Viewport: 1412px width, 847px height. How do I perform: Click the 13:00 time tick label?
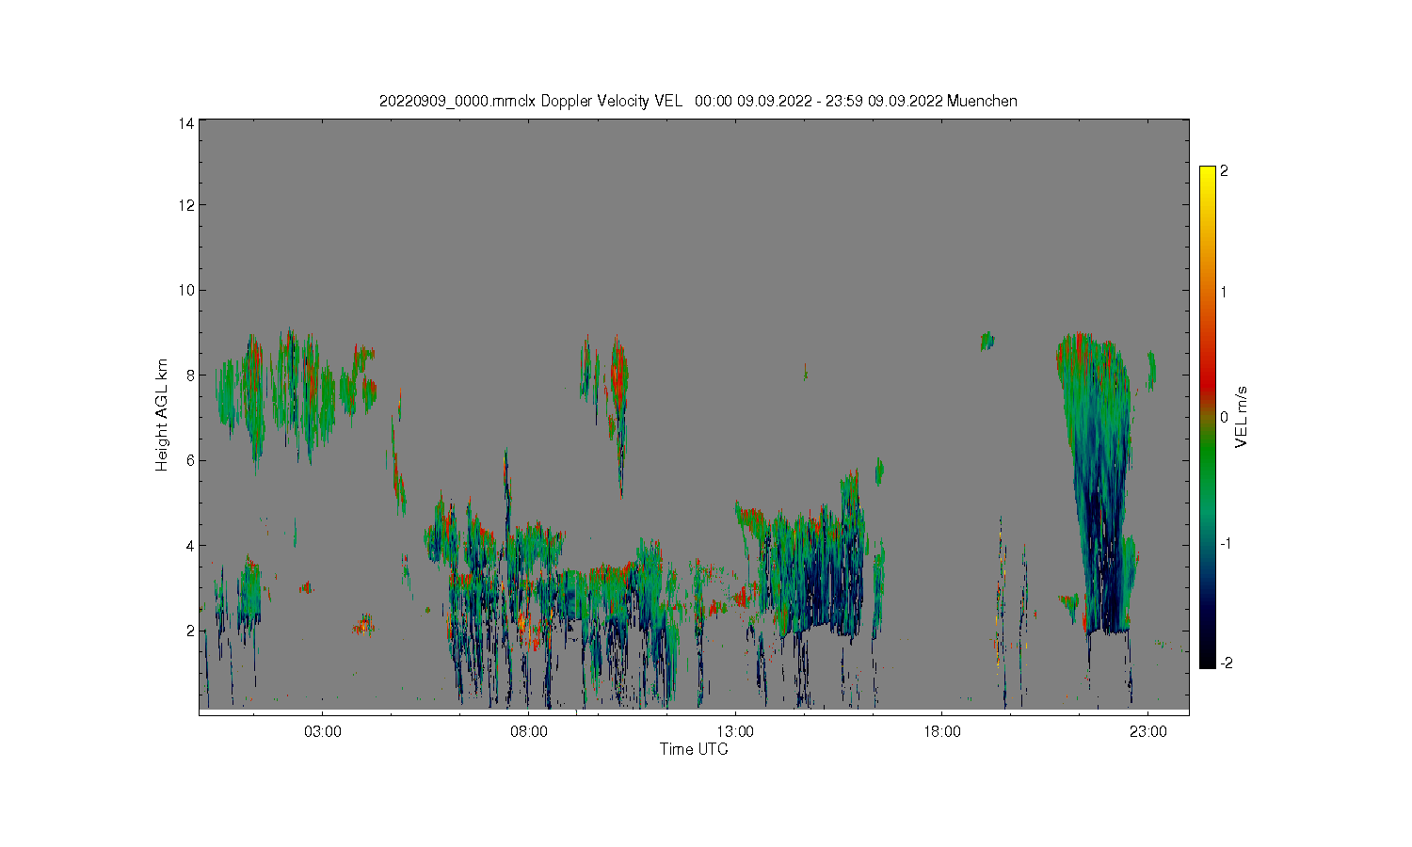pyautogui.click(x=735, y=732)
